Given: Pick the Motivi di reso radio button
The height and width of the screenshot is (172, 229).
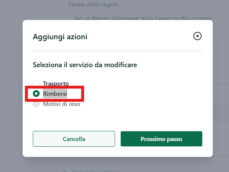Looking at the screenshot, I should [36, 104].
